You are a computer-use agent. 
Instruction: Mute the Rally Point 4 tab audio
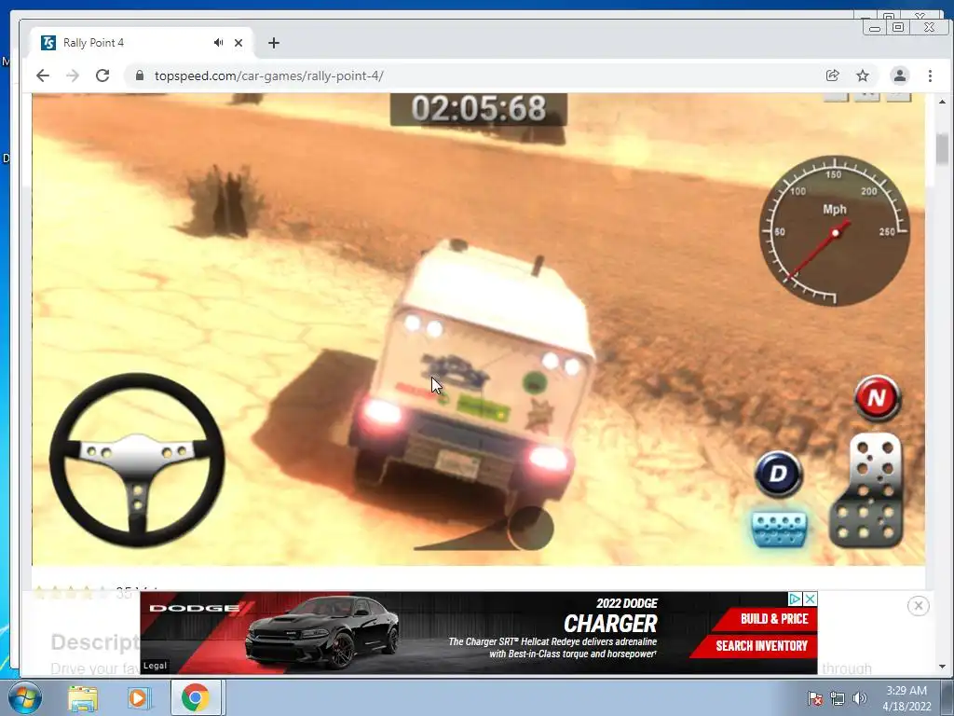click(218, 43)
